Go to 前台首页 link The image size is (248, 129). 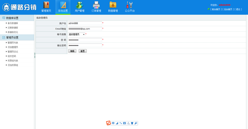(x=216, y=9)
